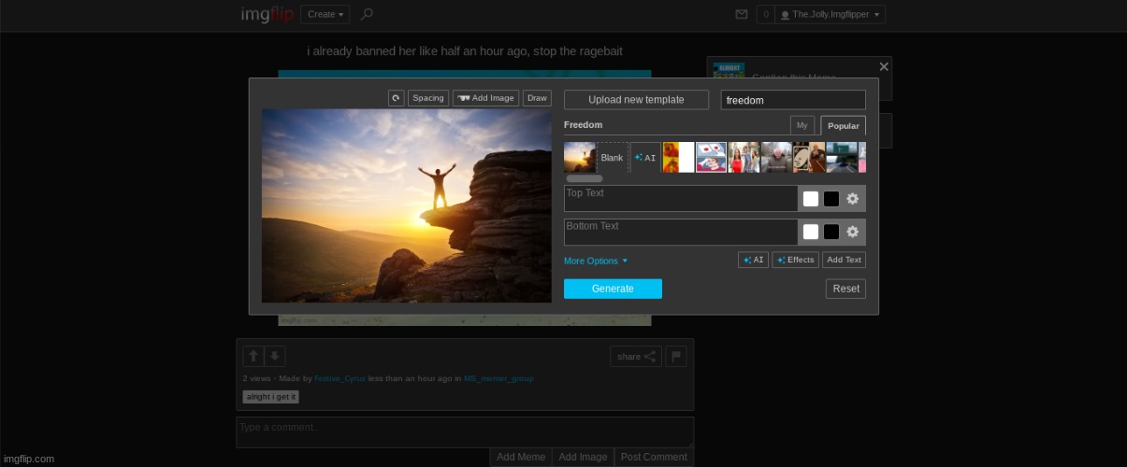Click the Bottom Text black outline swatch
This screenshot has width=1127, height=467.
click(831, 232)
